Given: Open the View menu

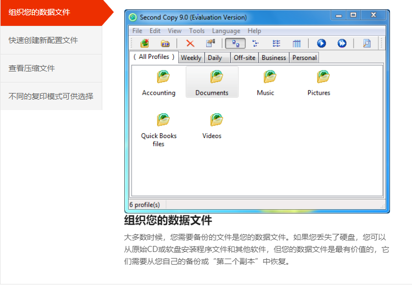Looking at the screenshot, I should [175, 31].
